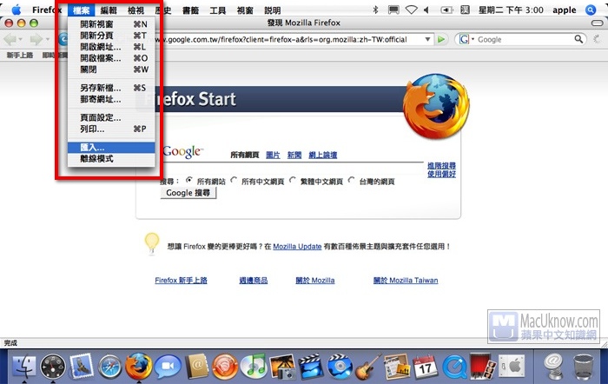Open Photo Booth from the Dock
The image size is (608, 384).
tap(482, 366)
